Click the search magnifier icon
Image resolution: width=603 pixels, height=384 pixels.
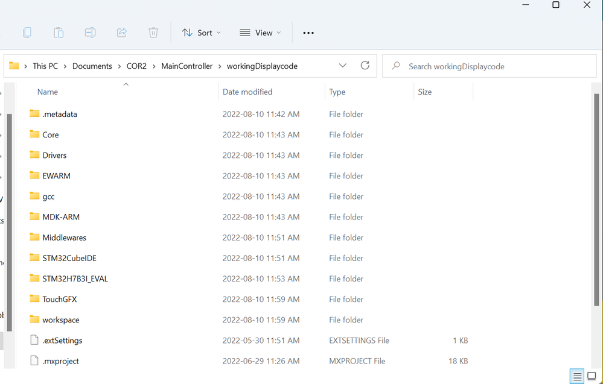tap(396, 66)
